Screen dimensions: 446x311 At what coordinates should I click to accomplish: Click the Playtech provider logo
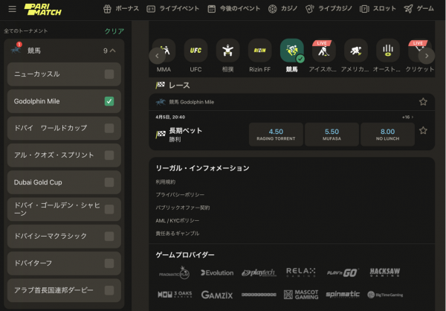click(259, 273)
